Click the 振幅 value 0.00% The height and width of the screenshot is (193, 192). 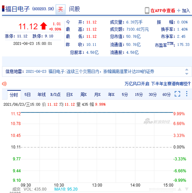[x=182, y=22]
